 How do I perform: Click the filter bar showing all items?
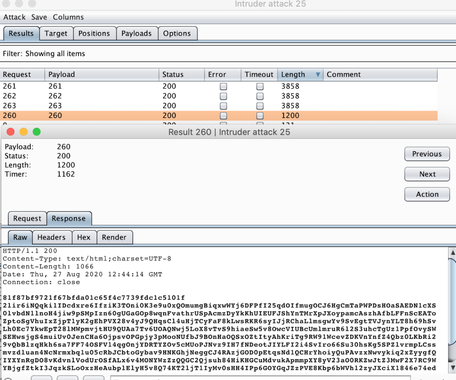211,54
